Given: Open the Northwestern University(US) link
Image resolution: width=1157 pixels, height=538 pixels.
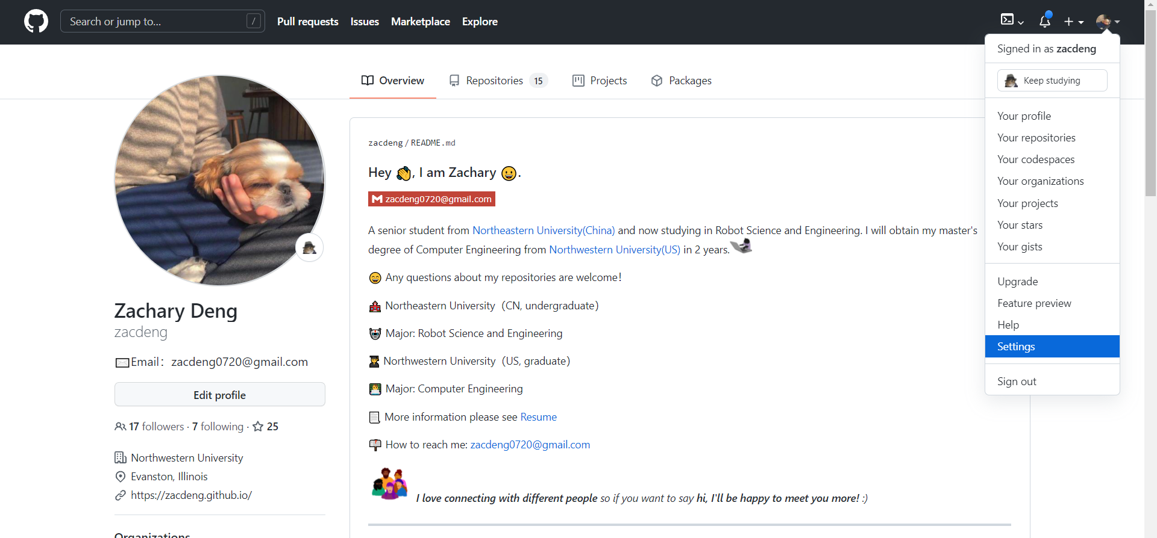Looking at the screenshot, I should 614,250.
